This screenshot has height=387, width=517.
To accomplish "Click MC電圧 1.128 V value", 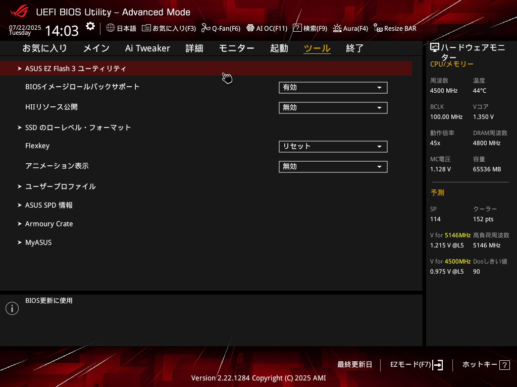I will tap(440, 169).
